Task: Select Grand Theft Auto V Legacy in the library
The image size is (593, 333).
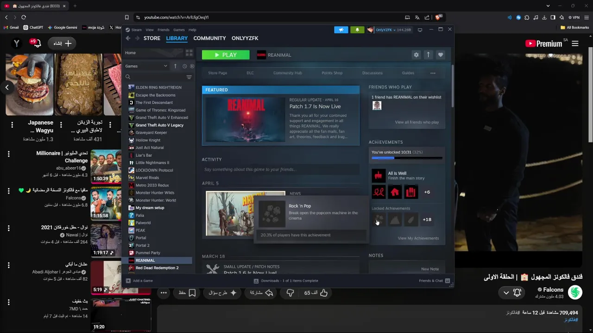Action: coord(159,125)
